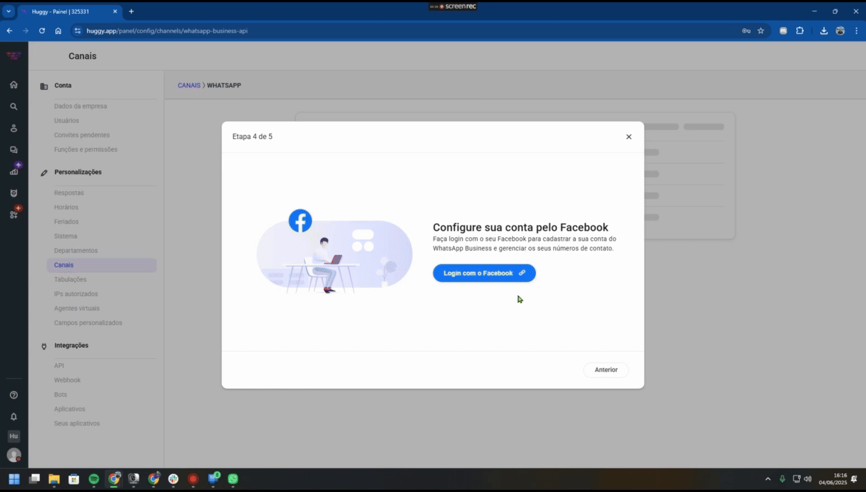This screenshot has width=866, height=492.
Task: Open Agentes virtuais settings item
Action: [77, 308]
